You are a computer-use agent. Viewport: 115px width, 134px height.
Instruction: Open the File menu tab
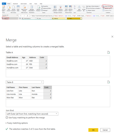point(4,4)
